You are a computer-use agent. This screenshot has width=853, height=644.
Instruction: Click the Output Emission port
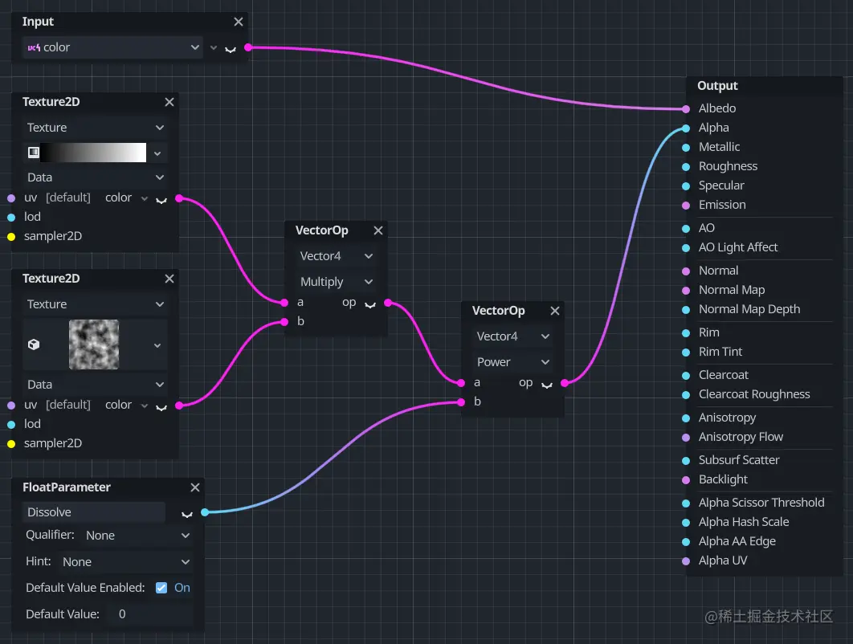(686, 206)
